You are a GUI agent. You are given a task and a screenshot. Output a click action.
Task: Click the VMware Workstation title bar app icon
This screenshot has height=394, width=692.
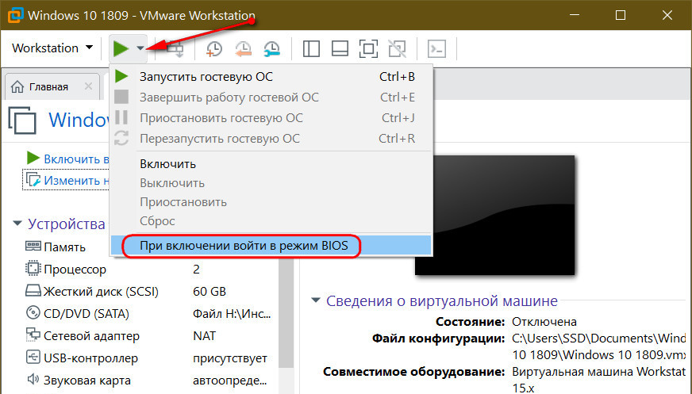pyautogui.click(x=15, y=15)
